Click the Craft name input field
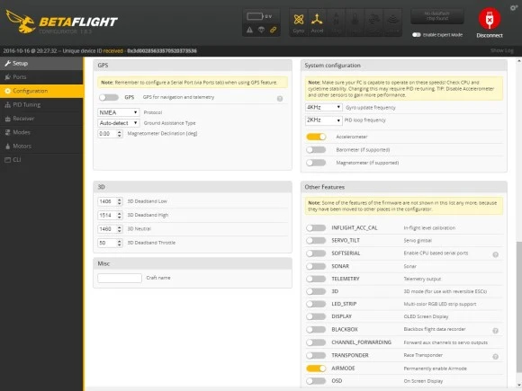This screenshot has width=522, height=391. (x=120, y=278)
